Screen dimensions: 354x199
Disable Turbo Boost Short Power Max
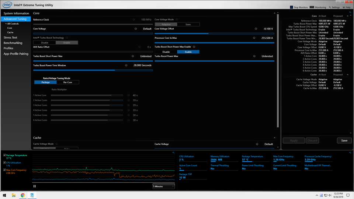[x=166, y=52]
